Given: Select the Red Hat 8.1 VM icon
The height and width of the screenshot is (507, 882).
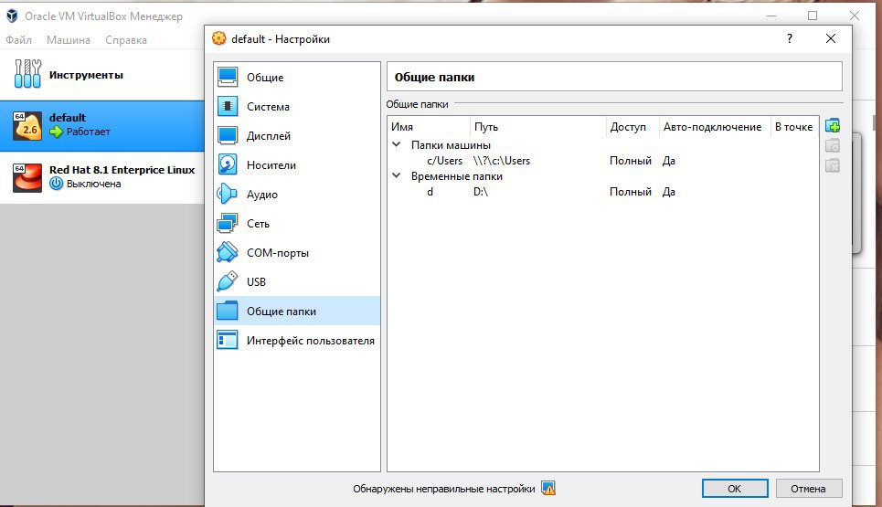Looking at the screenshot, I should [27, 177].
